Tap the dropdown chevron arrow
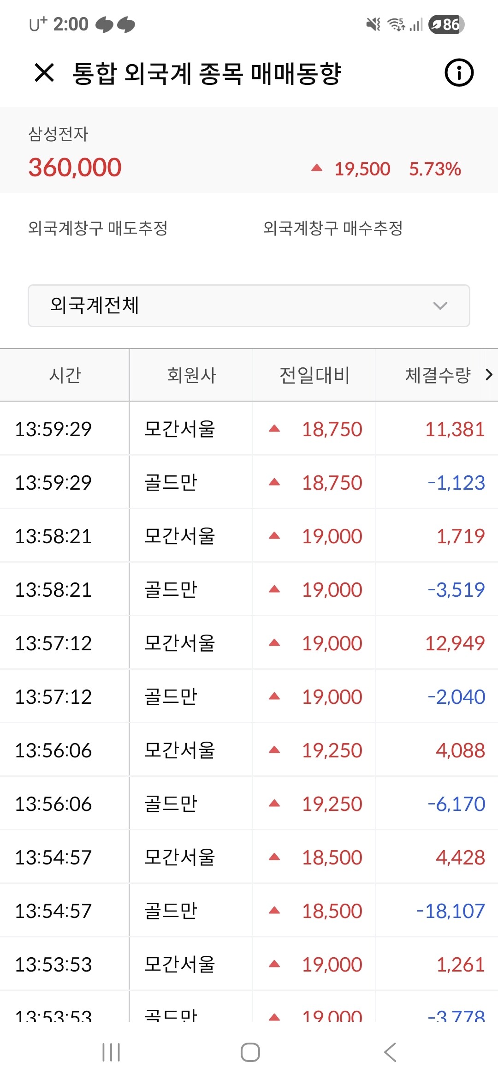Image resolution: width=498 pixels, height=1080 pixels. [x=440, y=306]
